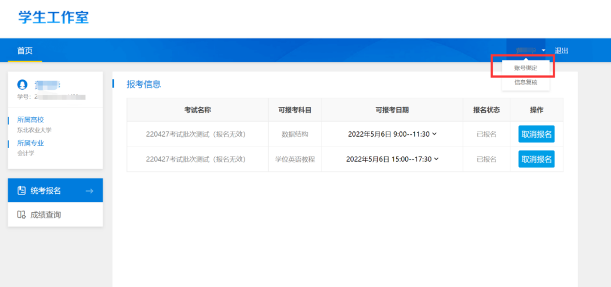
Task: Cancel registration for the 学位英语教程 exam
Action: click(x=536, y=160)
